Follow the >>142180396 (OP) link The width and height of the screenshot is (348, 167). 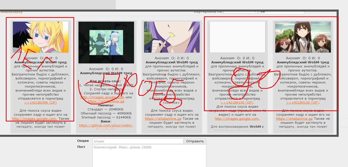[41, 103]
